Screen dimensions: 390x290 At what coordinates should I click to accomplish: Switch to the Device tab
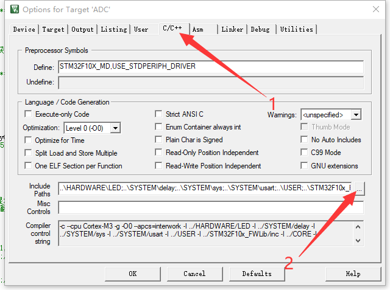coord(24,29)
